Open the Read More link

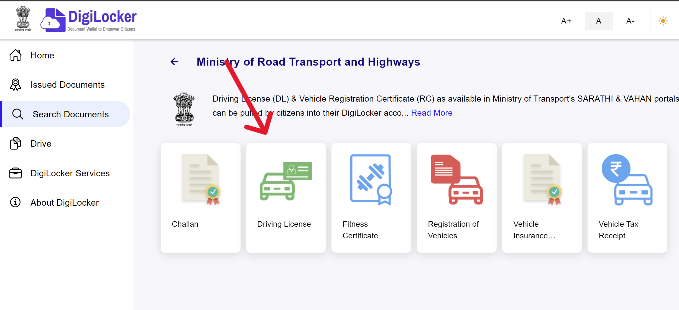click(432, 113)
